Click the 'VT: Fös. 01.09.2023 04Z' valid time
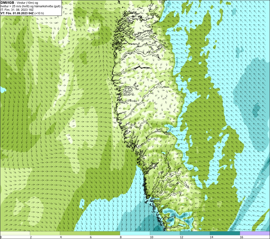Image resolution: width=270 pixels, height=239 pixels. pyautogui.click(x=17, y=13)
